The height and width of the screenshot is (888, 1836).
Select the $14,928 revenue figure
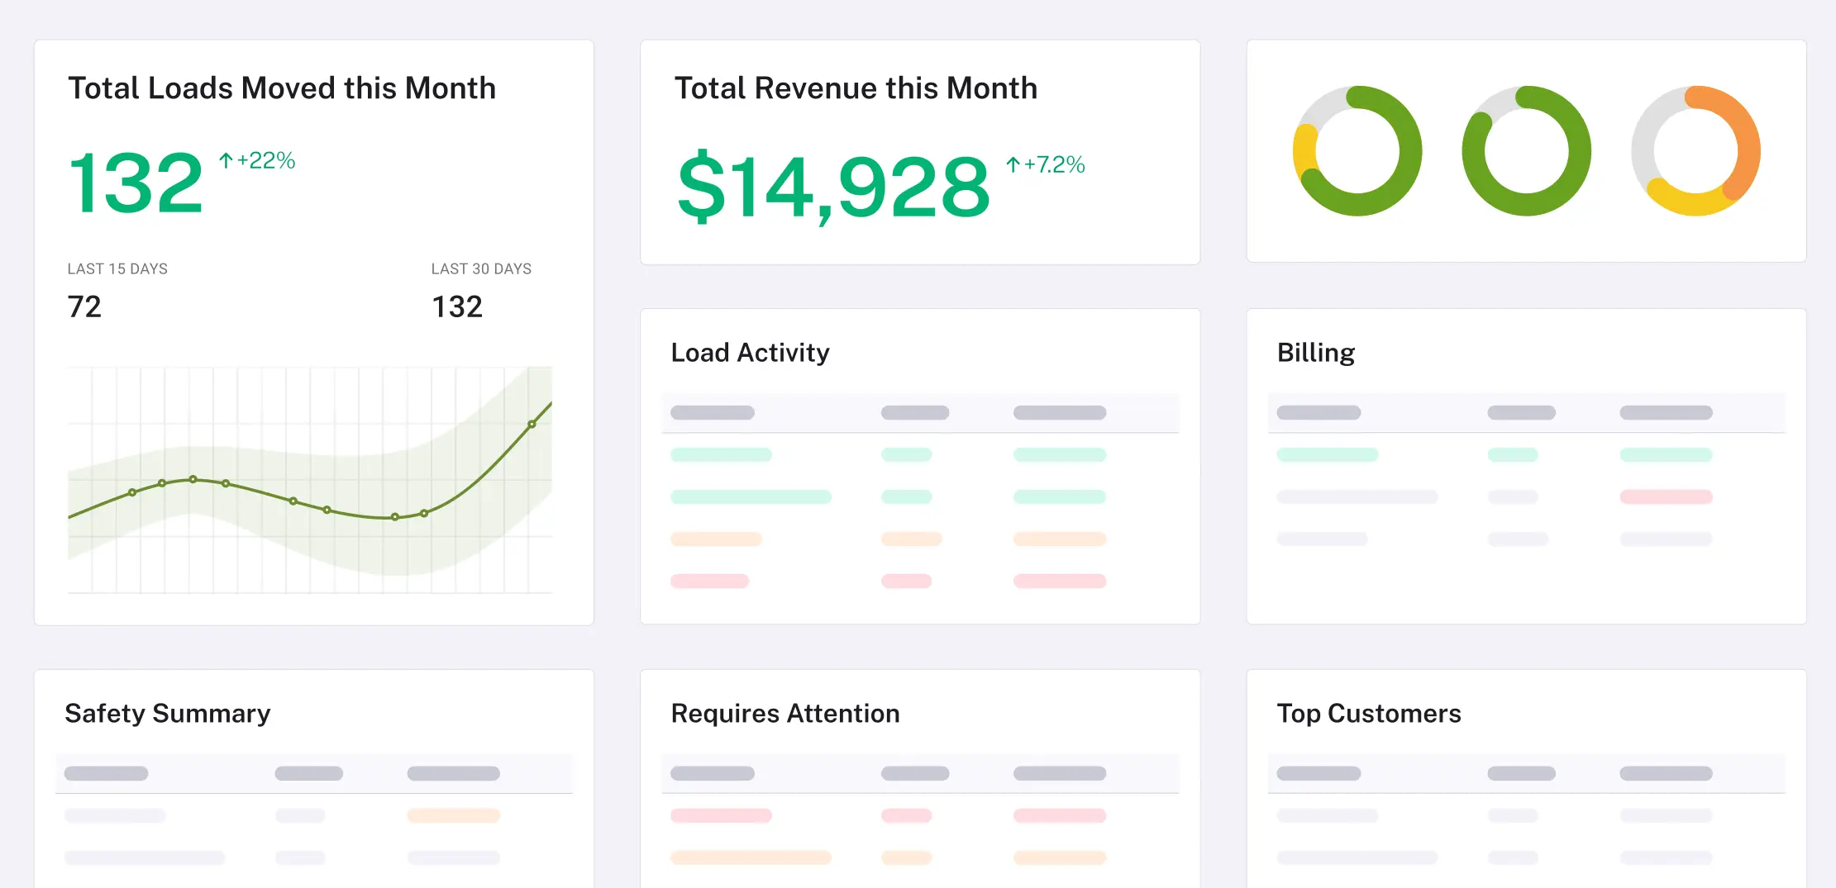[833, 188]
